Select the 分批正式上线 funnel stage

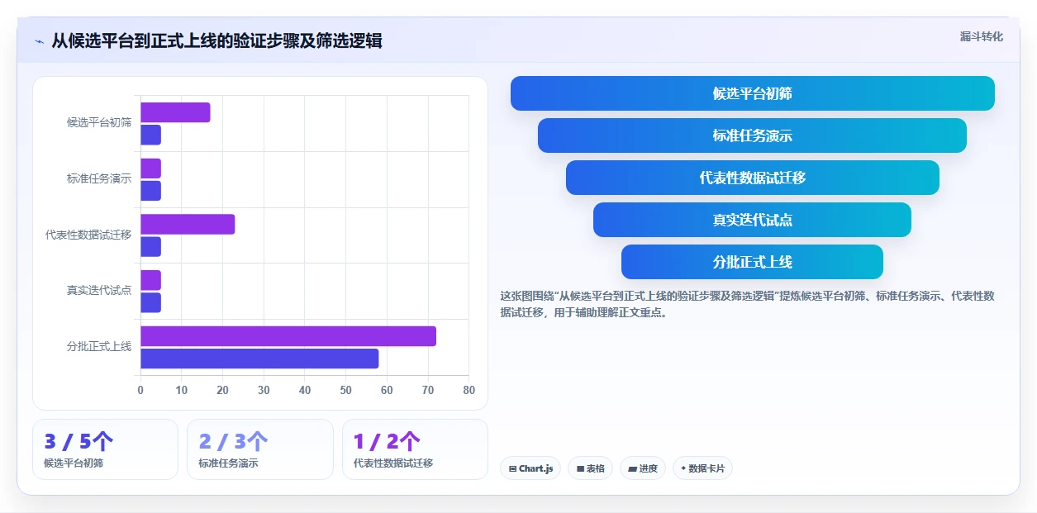pyautogui.click(x=753, y=262)
